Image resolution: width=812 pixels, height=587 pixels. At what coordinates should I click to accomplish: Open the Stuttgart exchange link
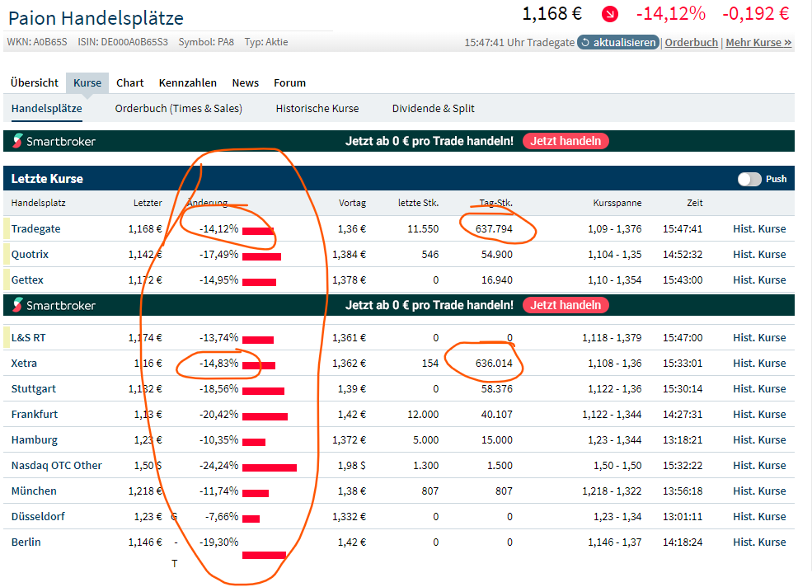(x=34, y=388)
